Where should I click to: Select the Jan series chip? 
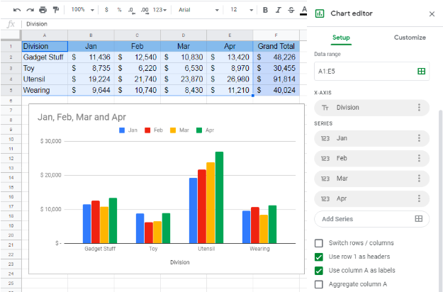[x=372, y=138]
